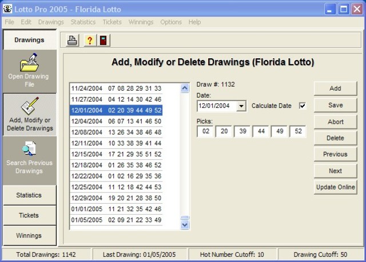This screenshot has height=262, width=366.
Task: Click third pick field containing 39
Action: 242,131
